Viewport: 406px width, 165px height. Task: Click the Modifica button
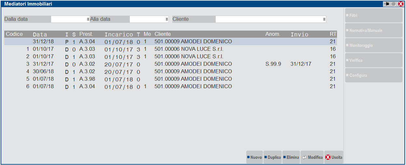pyautogui.click(x=312, y=157)
